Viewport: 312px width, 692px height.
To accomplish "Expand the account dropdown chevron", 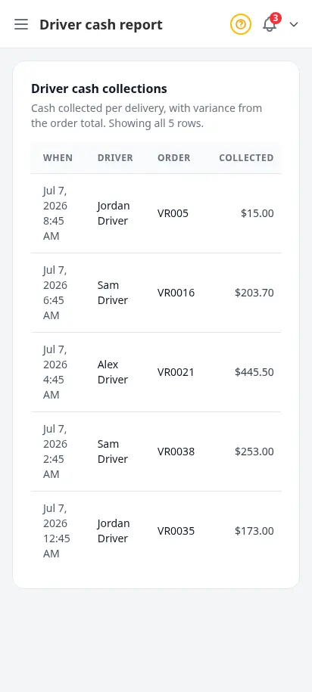I will [294, 25].
